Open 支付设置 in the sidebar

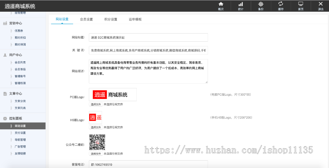[x=20, y=133]
